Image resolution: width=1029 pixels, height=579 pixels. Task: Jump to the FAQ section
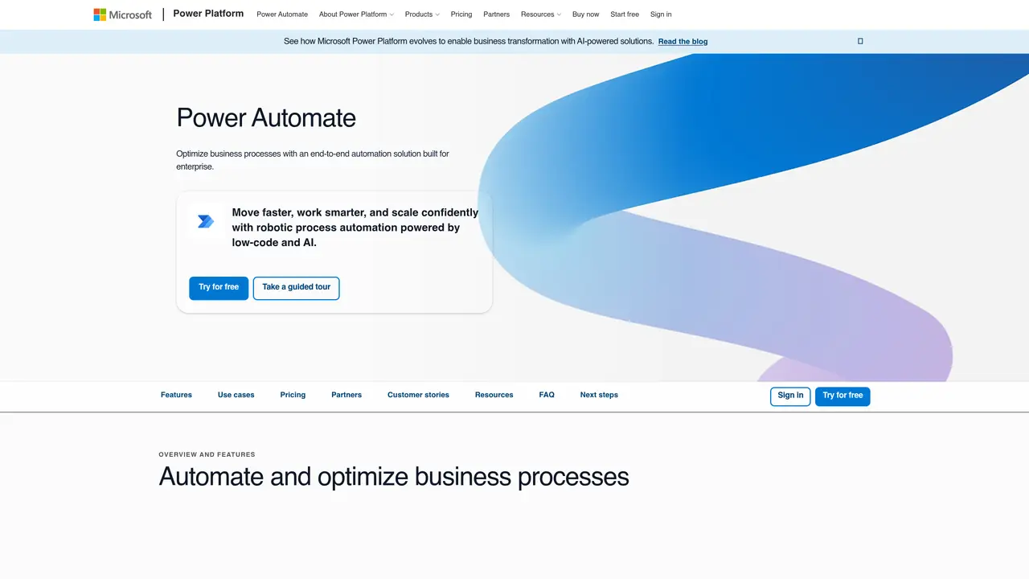coord(547,395)
